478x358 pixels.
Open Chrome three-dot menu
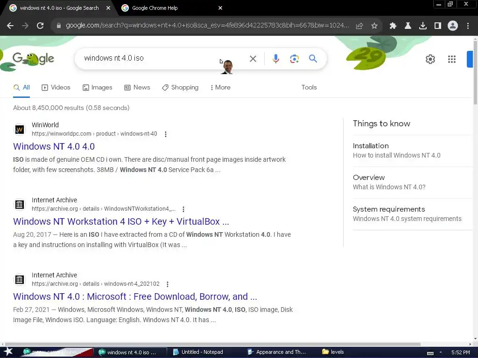[x=468, y=26]
